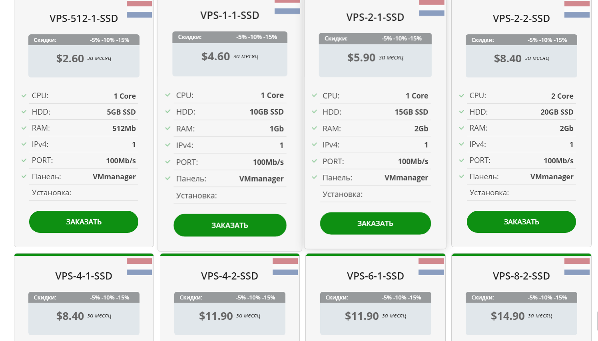Click the flag icon on the VPS-2-1-SSD card
The height and width of the screenshot is (341, 598).
point(432,8)
